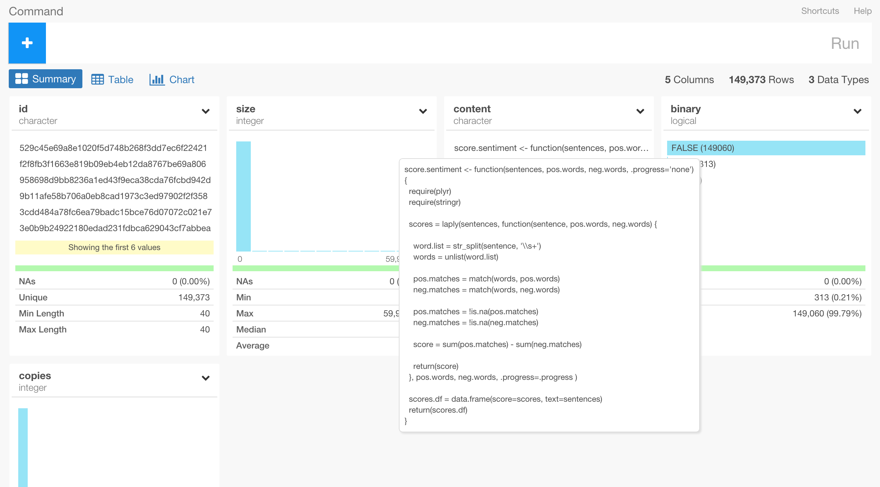This screenshot has height=487, width=880.
Task: Open the copies column dropdown arrow
Action: (x=205, y=378)
